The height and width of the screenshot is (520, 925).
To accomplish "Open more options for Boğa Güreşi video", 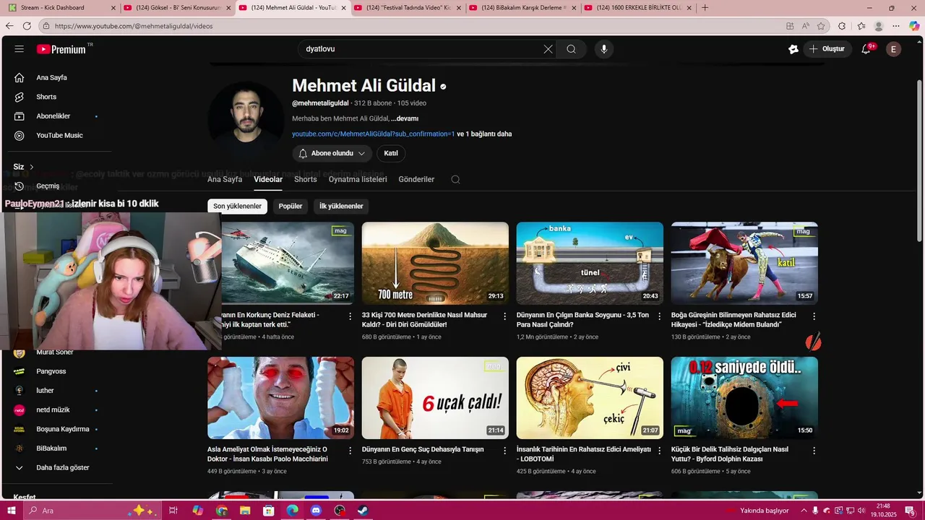I will (x=814, y=316).
